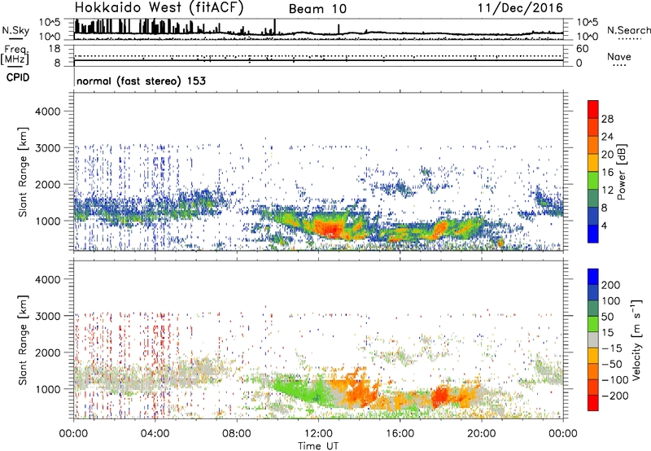Click the 18 tick on frequency axis
The height and width of the screenshot is (451, 651).
point(55,49)
